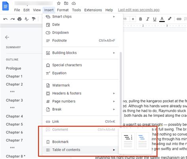Open the Edit menu
This screenshot has width=187, height=159.
[26, 10]
